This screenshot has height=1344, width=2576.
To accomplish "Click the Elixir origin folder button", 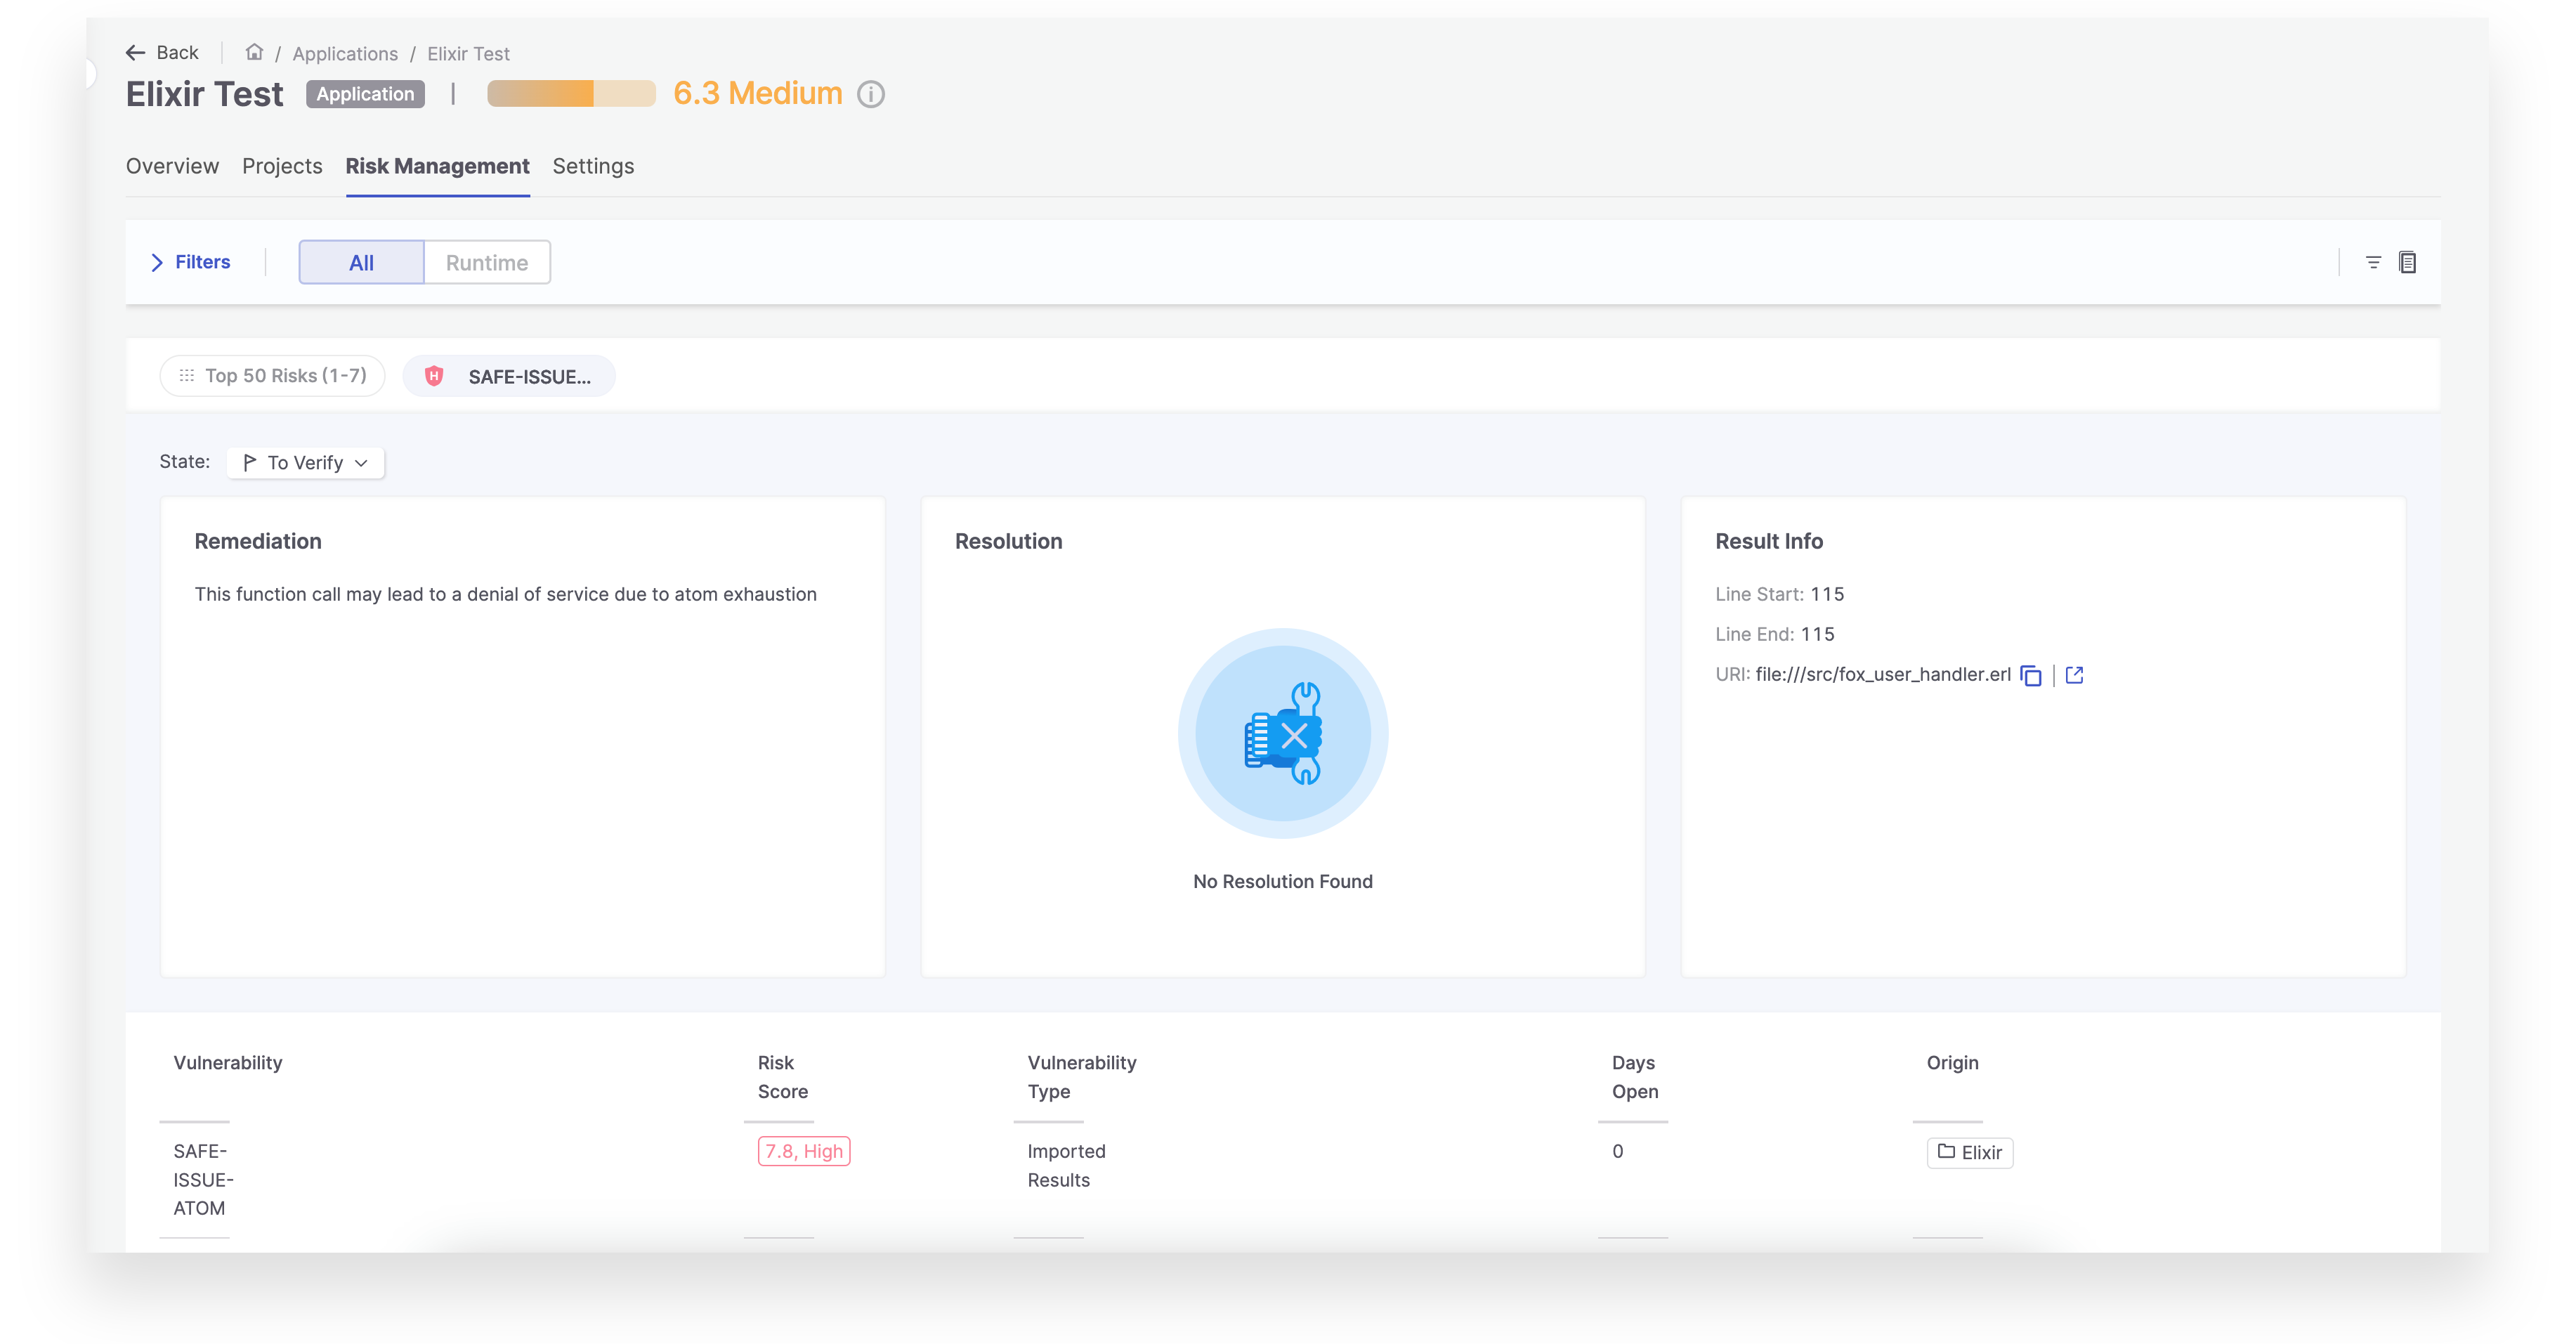I will [1969, 1153].
